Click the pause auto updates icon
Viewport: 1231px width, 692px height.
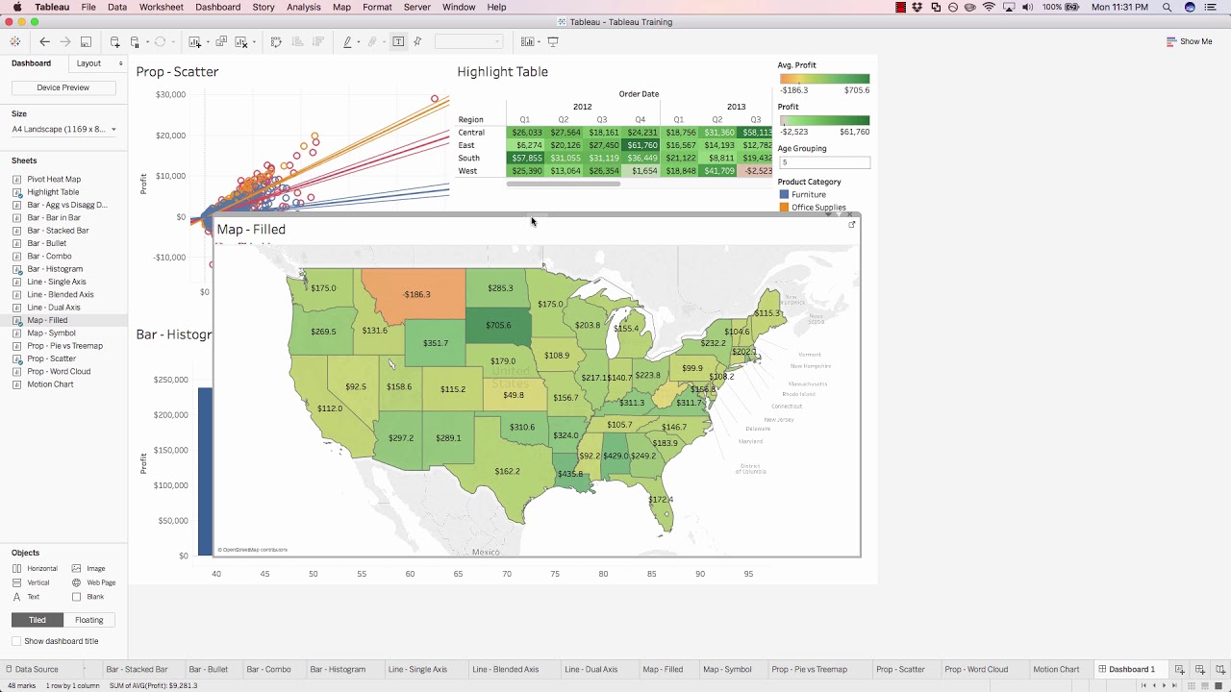click(135, 41)
